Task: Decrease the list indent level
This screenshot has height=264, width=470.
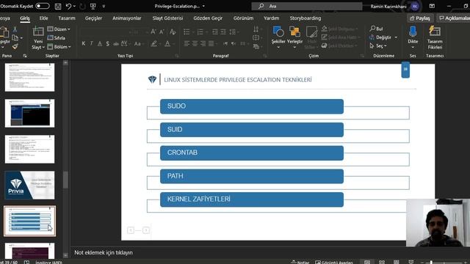Action: [215, 32]
